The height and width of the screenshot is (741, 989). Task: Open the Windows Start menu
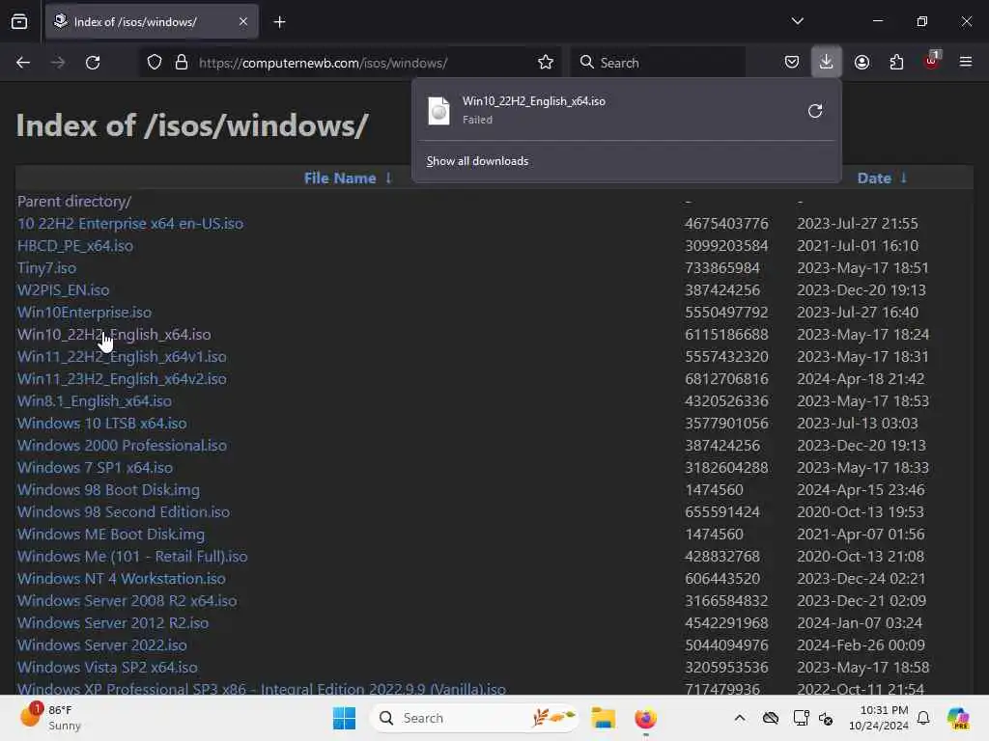(345, 718)
